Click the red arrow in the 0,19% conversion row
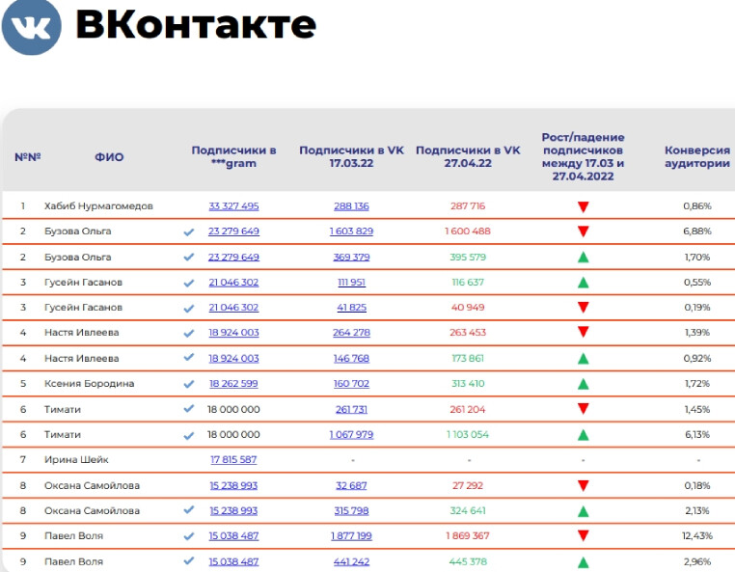The image size is (735, 572). (x=583, y=308)
